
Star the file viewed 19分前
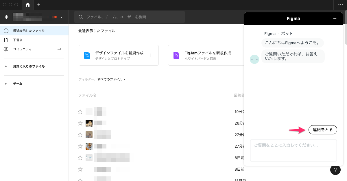click(x=80, y=111)
